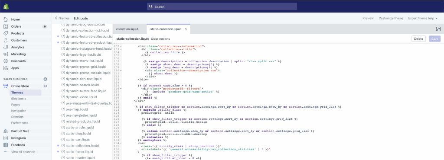Open the Shopify logo home icon
This screenshot has width=444, height=160.
[x=6, y=6]
